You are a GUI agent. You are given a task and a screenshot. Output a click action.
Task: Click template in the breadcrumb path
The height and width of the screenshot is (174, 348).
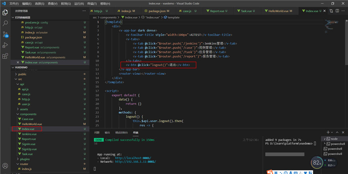pyautogui.click(x=172, y=17)
